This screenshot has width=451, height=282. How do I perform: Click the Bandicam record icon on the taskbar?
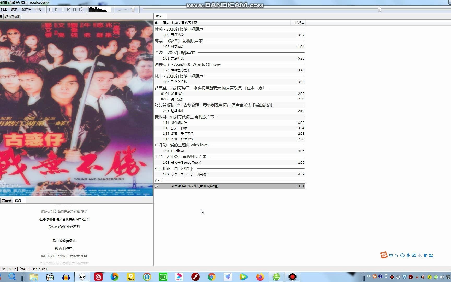click(x=293, y=277)
